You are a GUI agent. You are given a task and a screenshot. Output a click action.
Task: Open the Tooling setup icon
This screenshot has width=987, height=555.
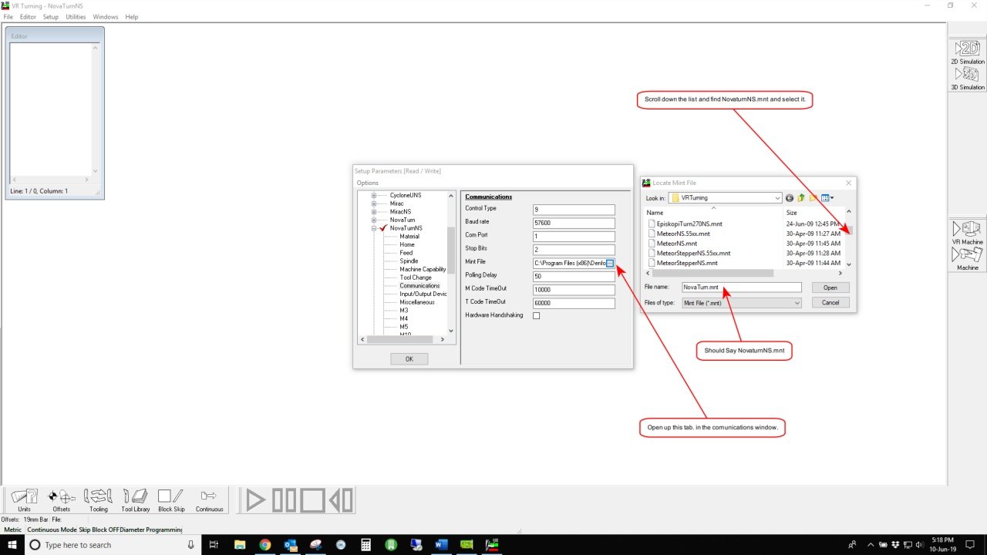(x=98, y=499)
